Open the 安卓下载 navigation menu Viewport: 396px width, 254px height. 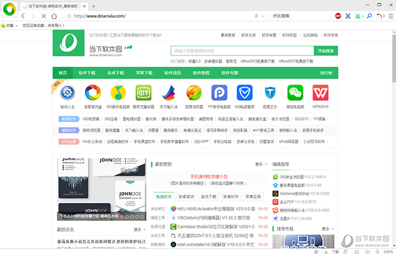pos(115,73)
